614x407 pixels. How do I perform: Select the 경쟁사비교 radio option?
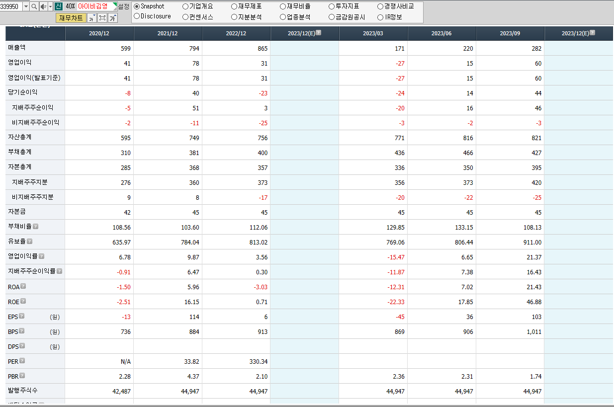[380, 6]
